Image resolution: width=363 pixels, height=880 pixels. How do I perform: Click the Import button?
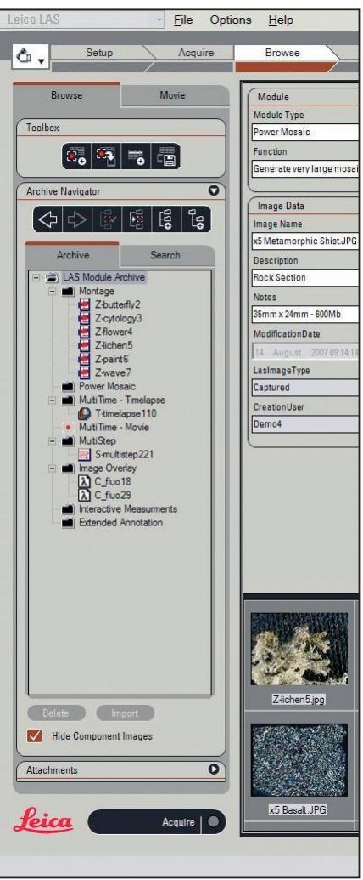(125, 713)
